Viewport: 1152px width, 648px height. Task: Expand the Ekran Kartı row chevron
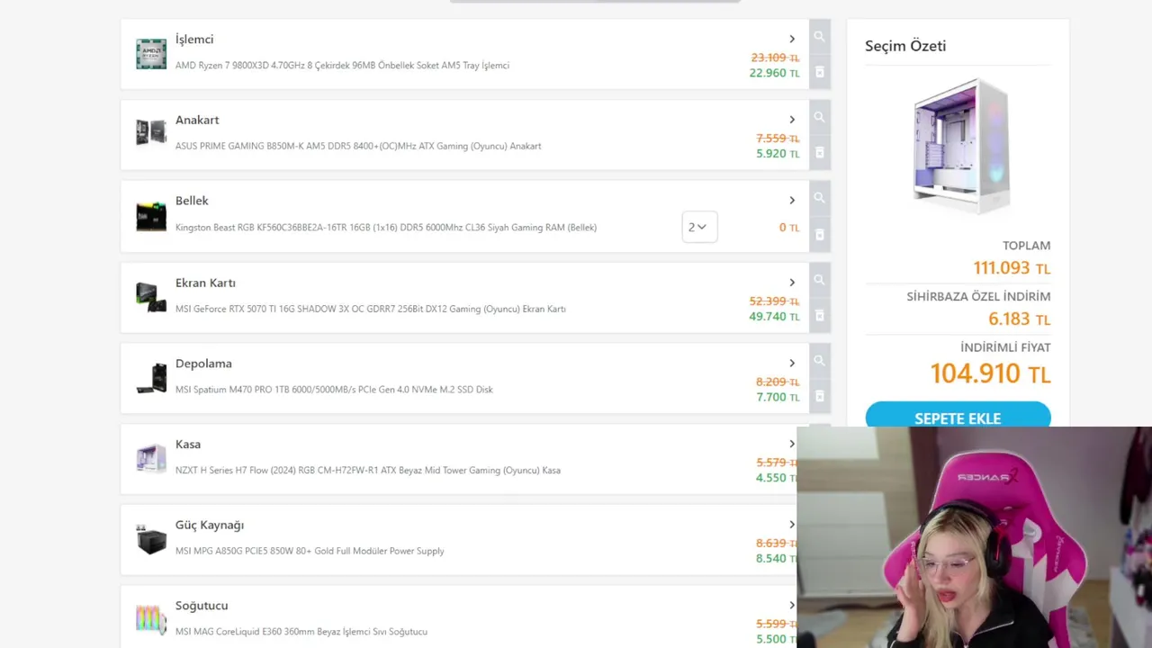792,283
